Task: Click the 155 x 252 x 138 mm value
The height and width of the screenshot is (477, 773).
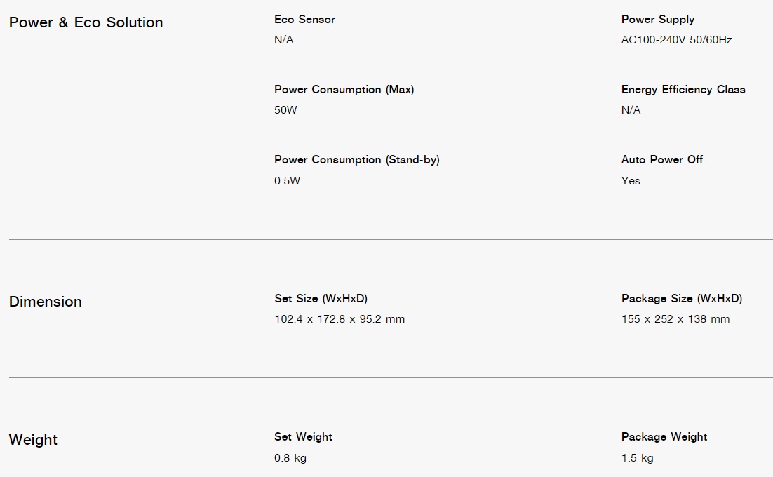Action: click(675, 319)
